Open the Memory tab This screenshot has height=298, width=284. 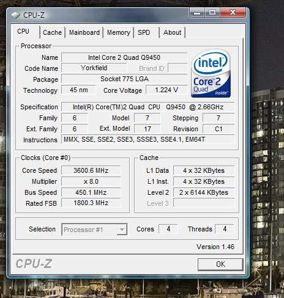(x=119, y=32)
